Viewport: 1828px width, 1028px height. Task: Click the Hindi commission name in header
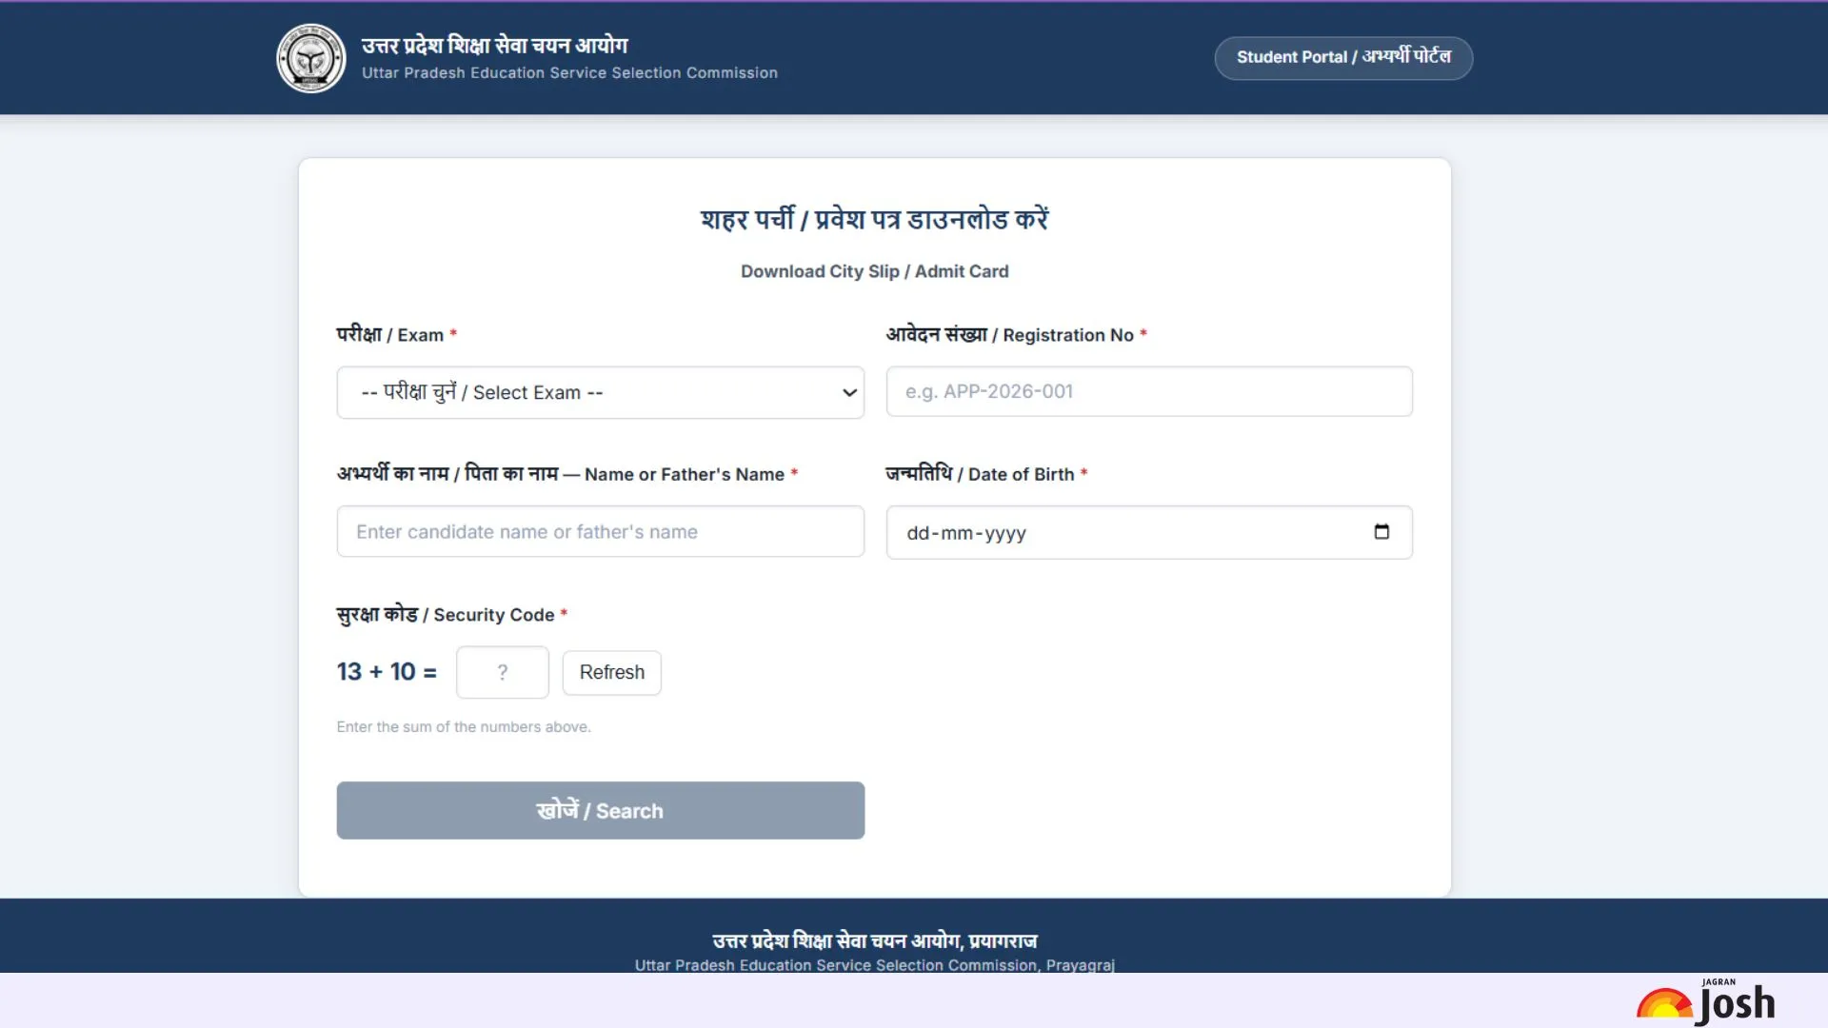(494, 45)
